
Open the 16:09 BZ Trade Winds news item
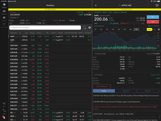click(126, 96)
